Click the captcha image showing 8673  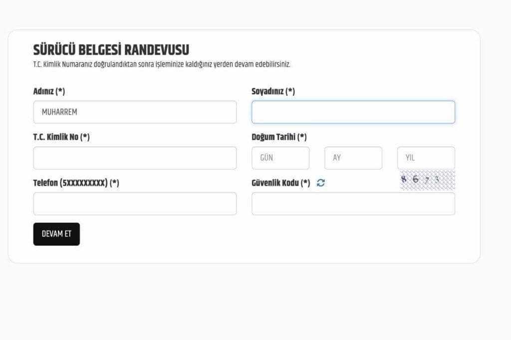[427, 180]
